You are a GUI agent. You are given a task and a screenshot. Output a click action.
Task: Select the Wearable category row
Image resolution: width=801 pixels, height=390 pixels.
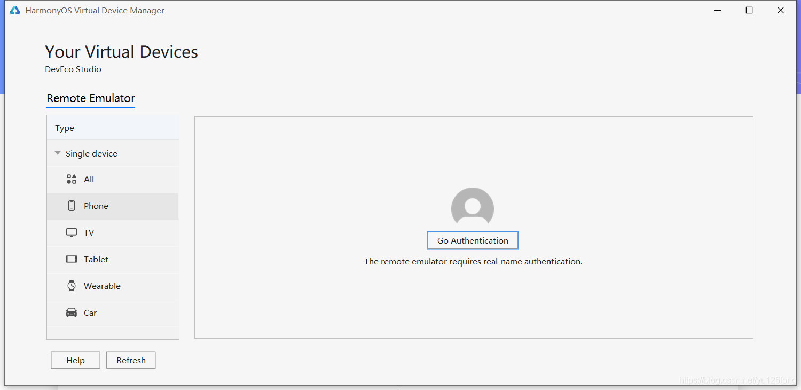113,286
